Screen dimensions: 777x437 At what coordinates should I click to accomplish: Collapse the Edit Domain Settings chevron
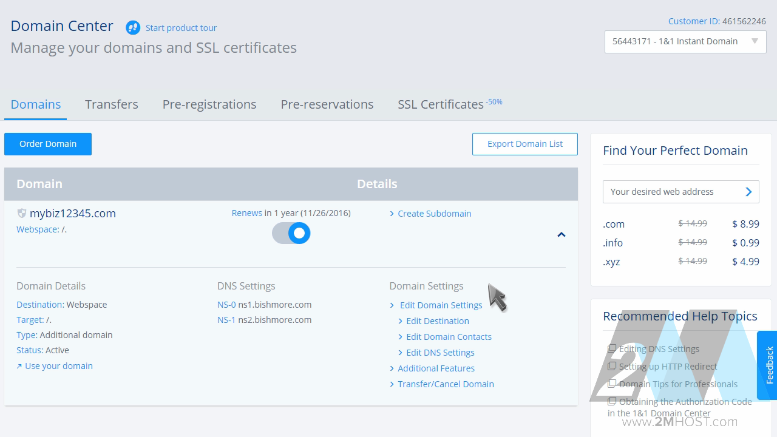(x=392, y=305)
